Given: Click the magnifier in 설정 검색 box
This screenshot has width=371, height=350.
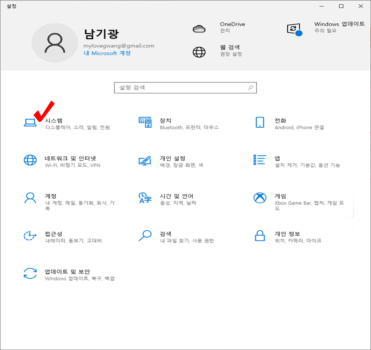Looking at the screenshot, I should [250, 88].
